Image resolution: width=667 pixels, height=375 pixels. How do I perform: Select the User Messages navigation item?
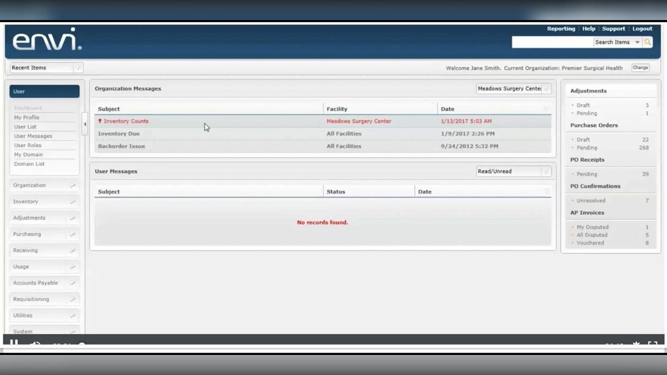(x=32, y=136)
